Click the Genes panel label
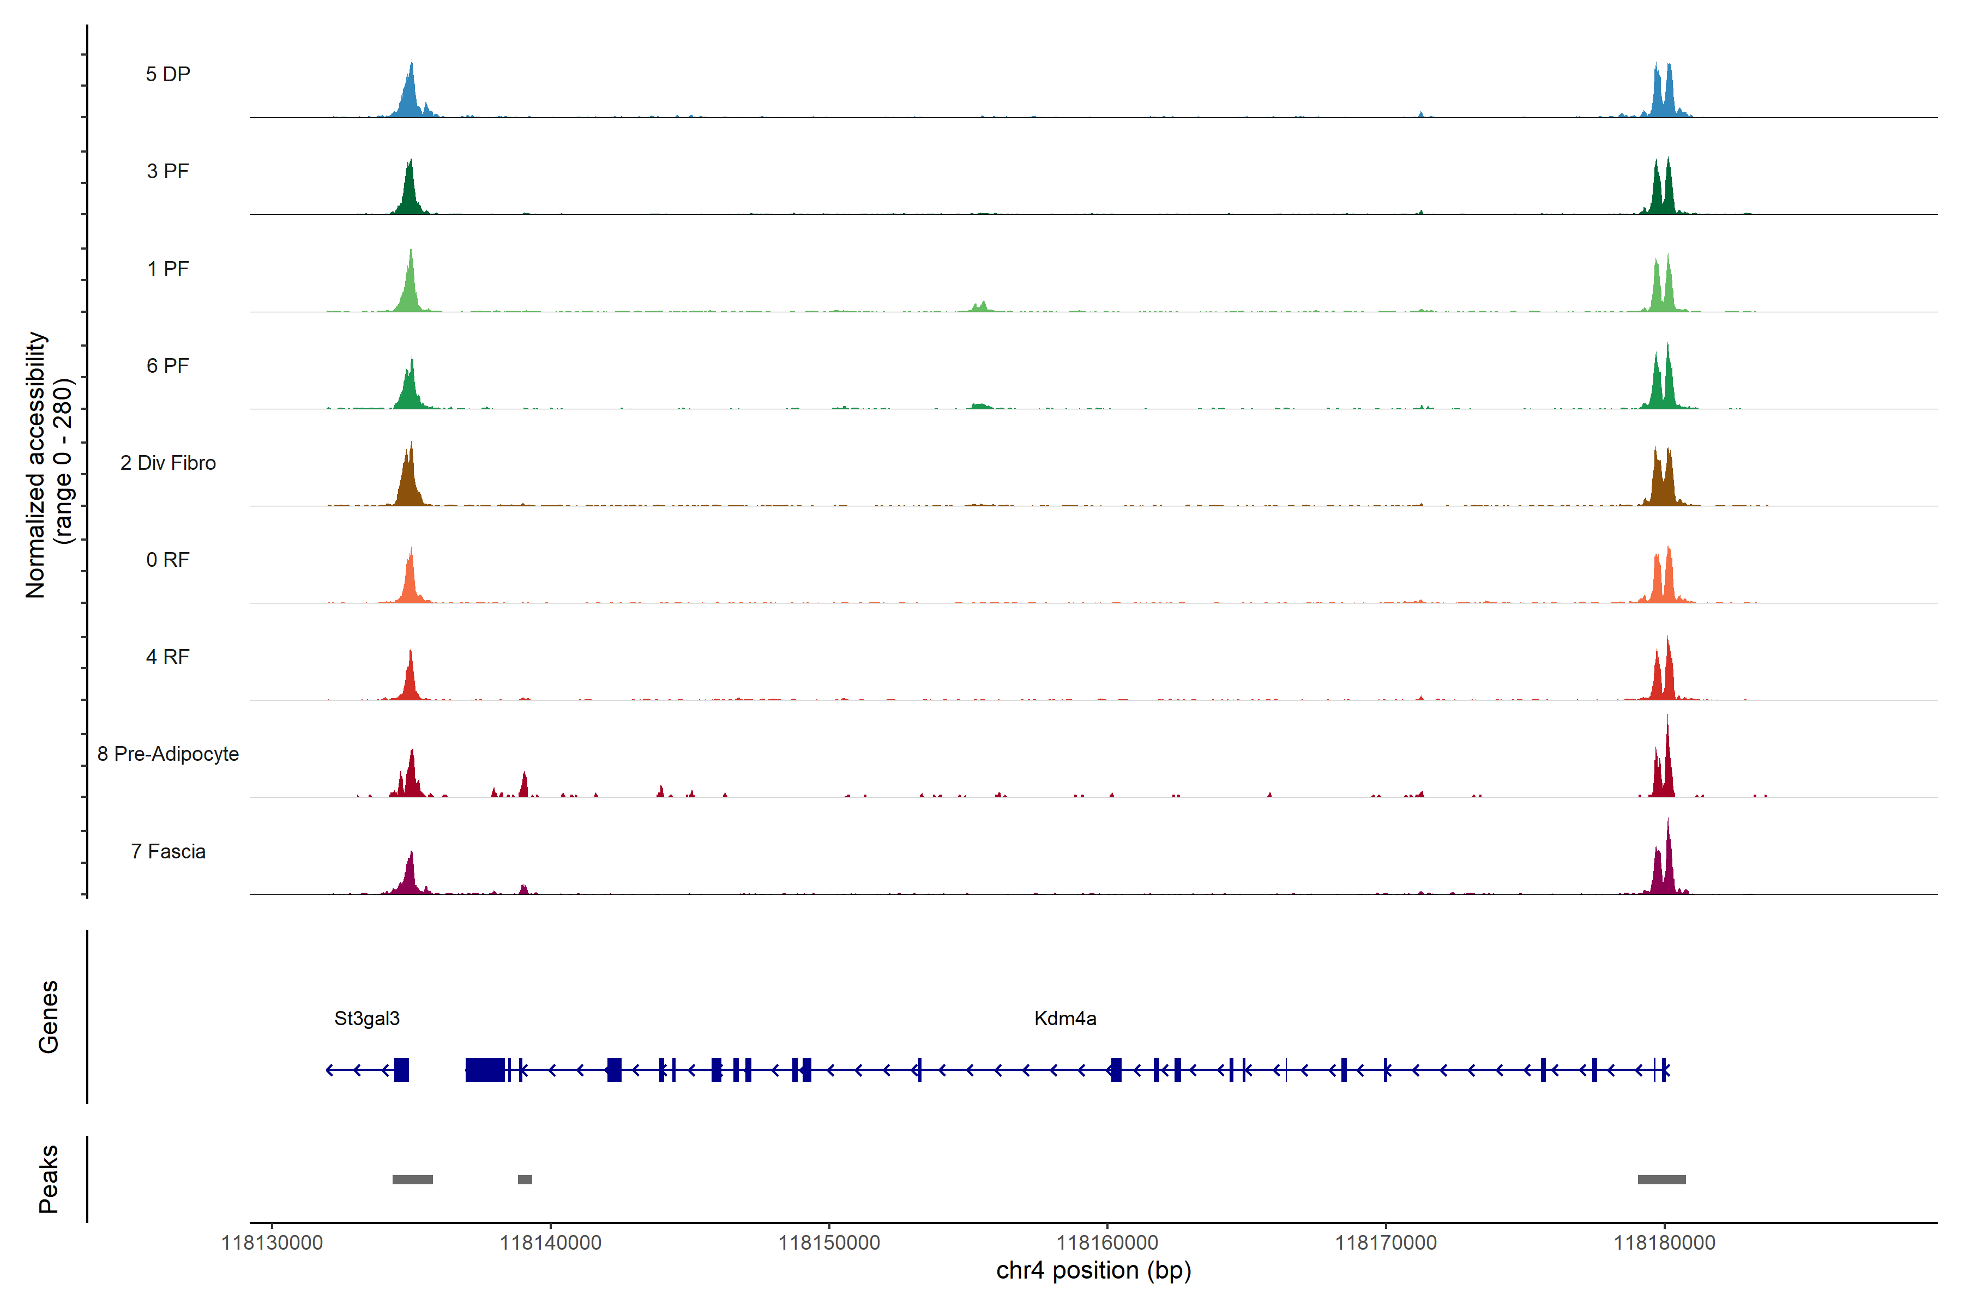The height and width of the screenshot is (1308, 1963). point(49,1016)
